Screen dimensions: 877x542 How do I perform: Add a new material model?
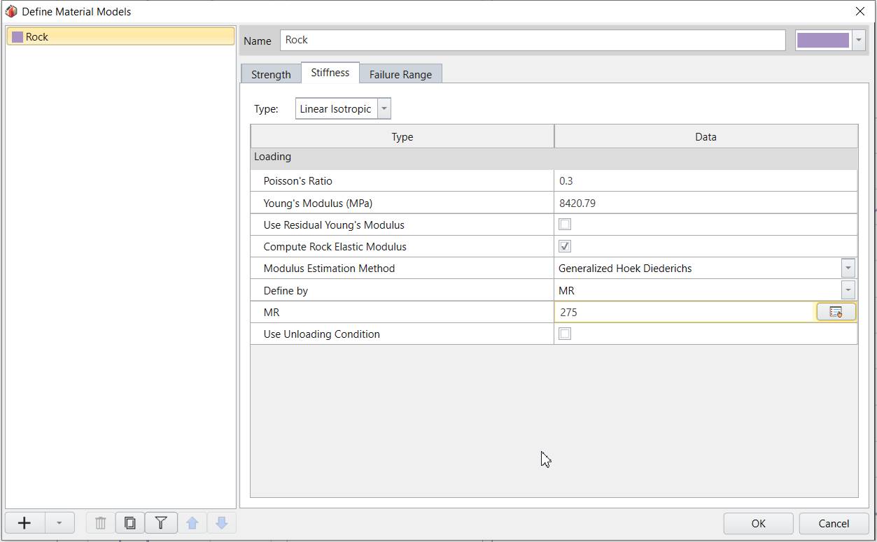tap(24, 522)
